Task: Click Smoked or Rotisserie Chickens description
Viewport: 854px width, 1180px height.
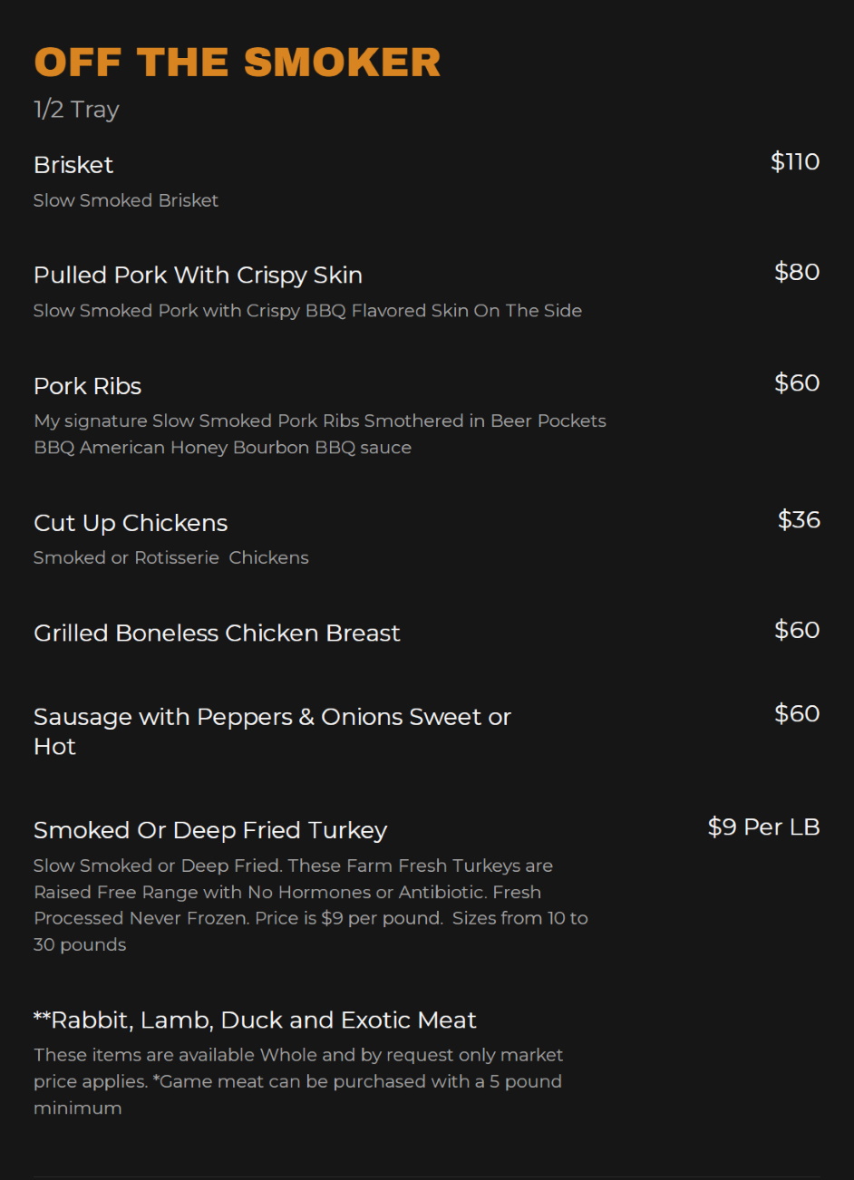Action: [x=171, y=557]
